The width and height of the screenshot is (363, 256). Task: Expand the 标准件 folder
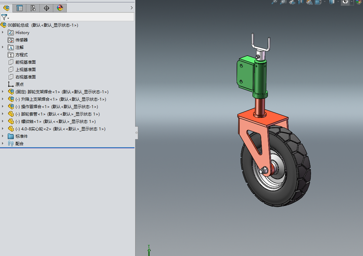3,136
